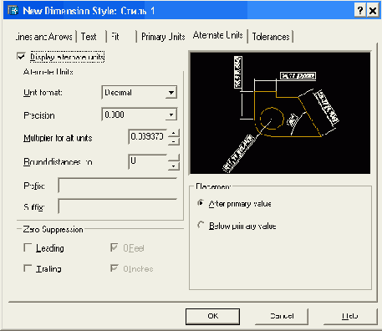
Task: Increase round distances value with up arrow
Action: pyautogui.click(x=174, y=158)
